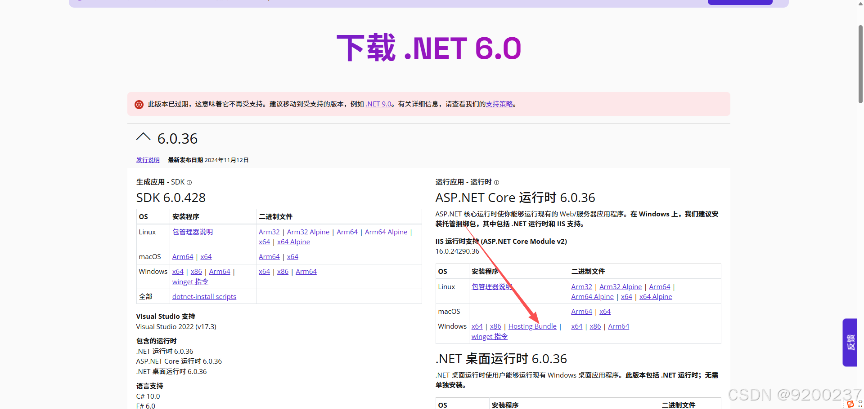Download SDK Windows x64 binary

[x=264, y=271]
